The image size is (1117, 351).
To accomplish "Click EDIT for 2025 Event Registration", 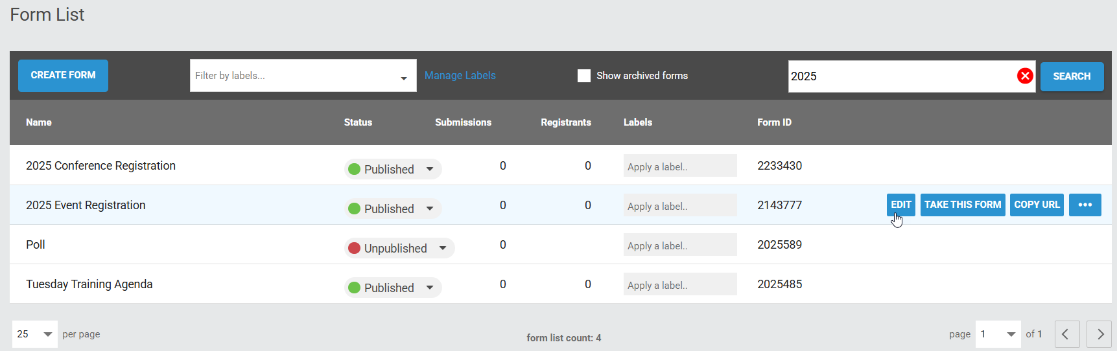I will coord(901,205).
